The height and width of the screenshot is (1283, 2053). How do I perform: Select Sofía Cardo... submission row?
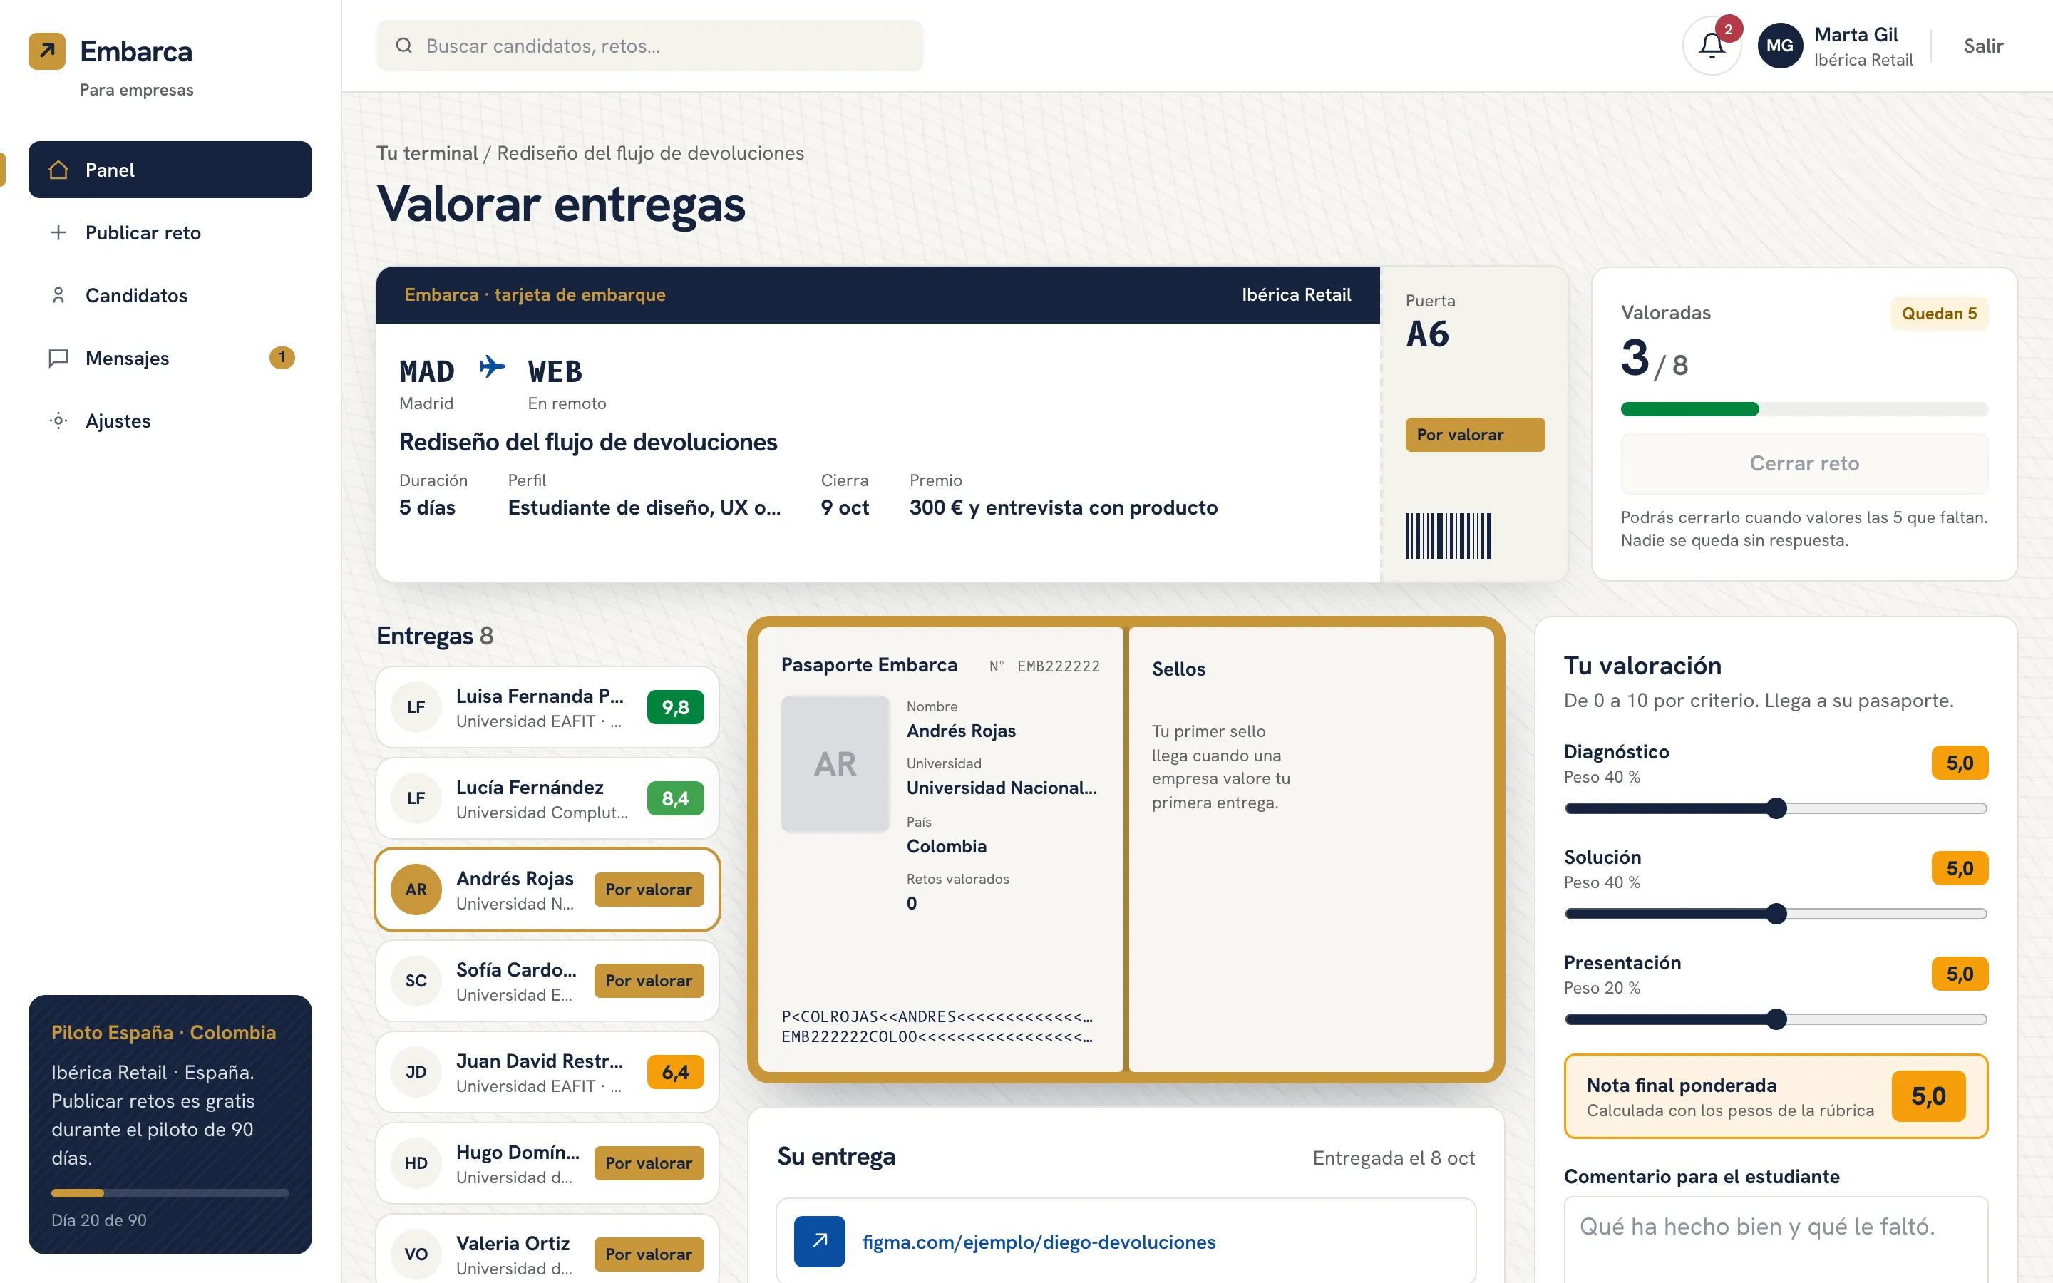(x=547, y=981)
